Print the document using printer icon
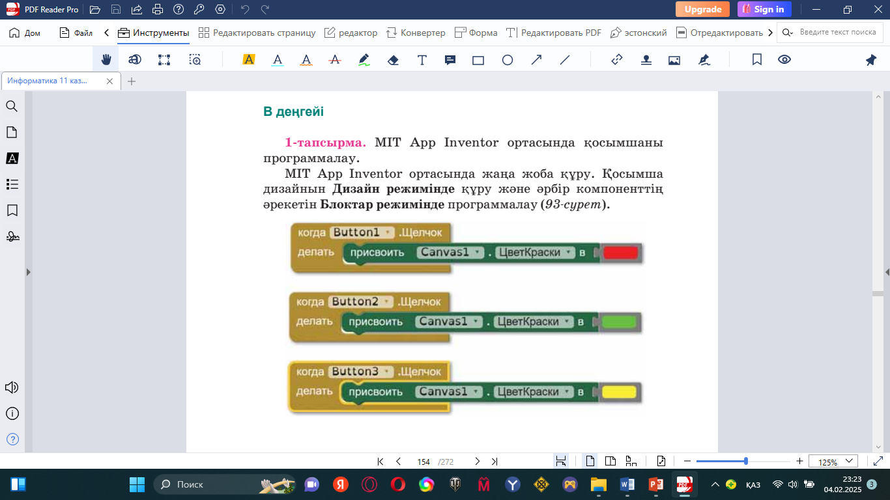The height and width of the screenshot is (500, 890). pyautogui.click(x=157, y=9)
